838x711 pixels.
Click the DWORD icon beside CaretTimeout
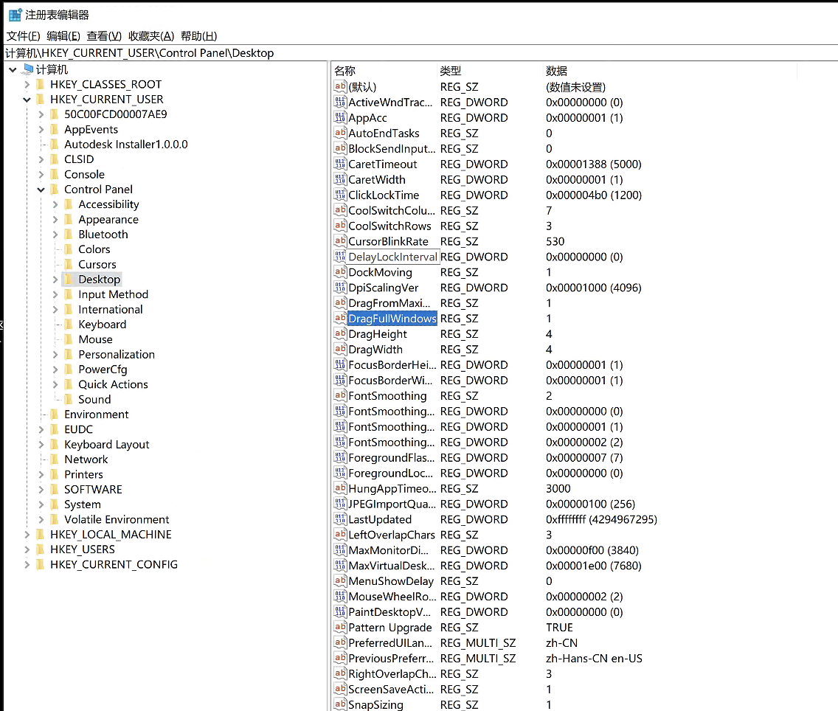point(340,164)
